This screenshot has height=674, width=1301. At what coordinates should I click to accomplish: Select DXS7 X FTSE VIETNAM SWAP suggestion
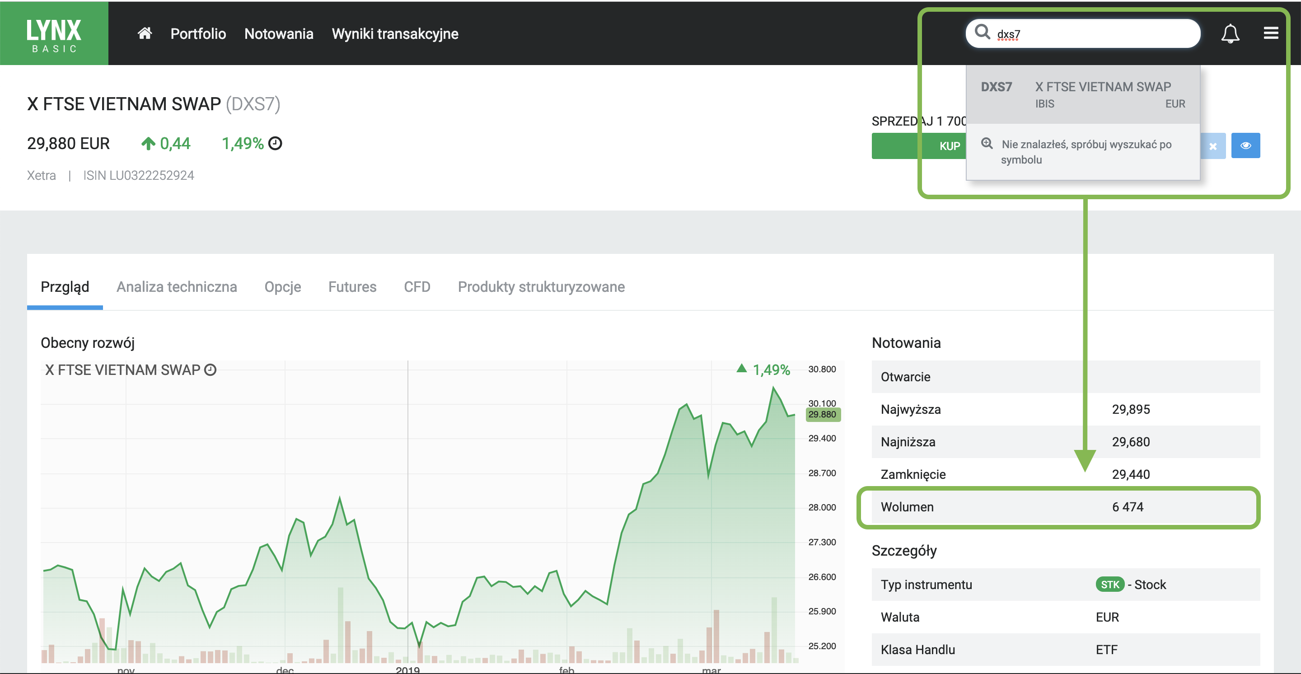coord(1082,94)
